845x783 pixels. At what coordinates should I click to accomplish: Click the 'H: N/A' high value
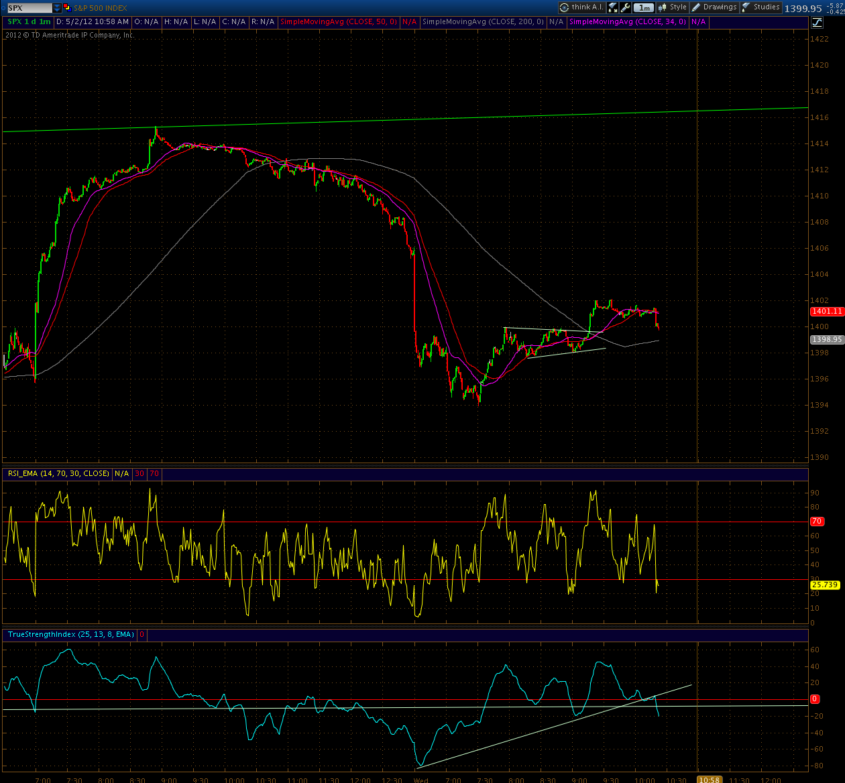coord(176,22)
